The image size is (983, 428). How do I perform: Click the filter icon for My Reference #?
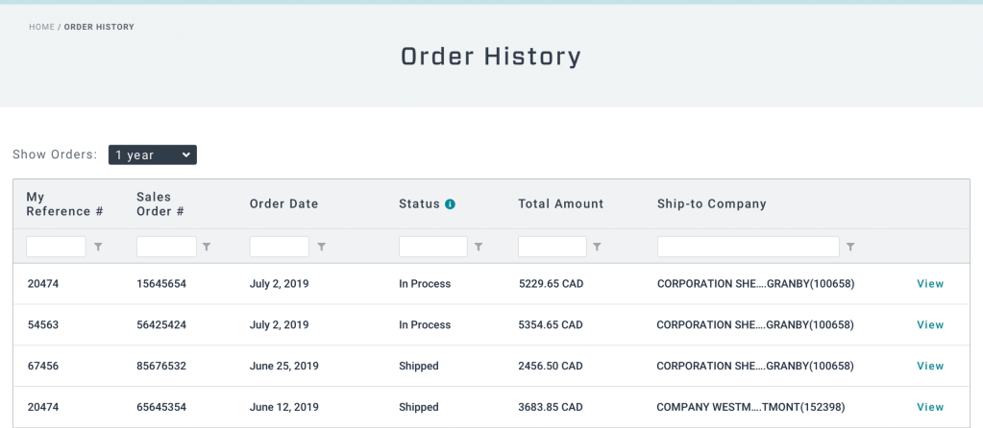(x=98, y=247)
